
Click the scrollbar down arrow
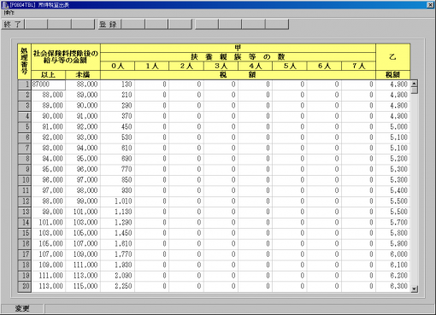(415, 289)
